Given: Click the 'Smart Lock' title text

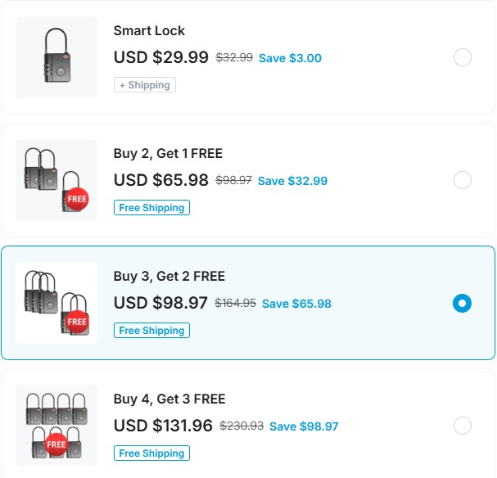Looking at the screenshot, I should coord(149,31).
